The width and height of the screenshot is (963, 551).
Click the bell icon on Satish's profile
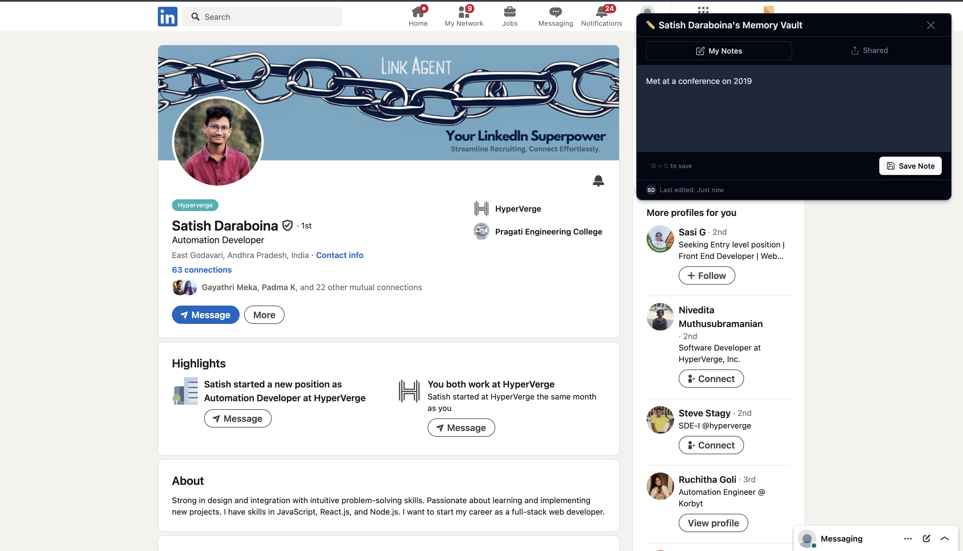598,181
